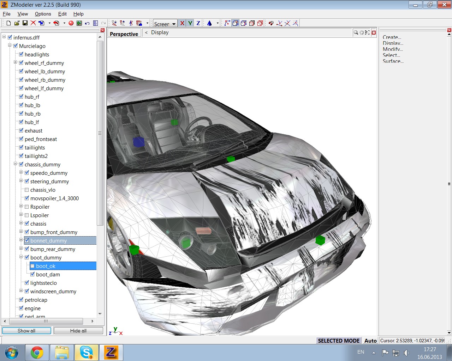
Task: Open ZModeler from the Windows taskbar
Action: pyautogui.click(x=111, y=353)
